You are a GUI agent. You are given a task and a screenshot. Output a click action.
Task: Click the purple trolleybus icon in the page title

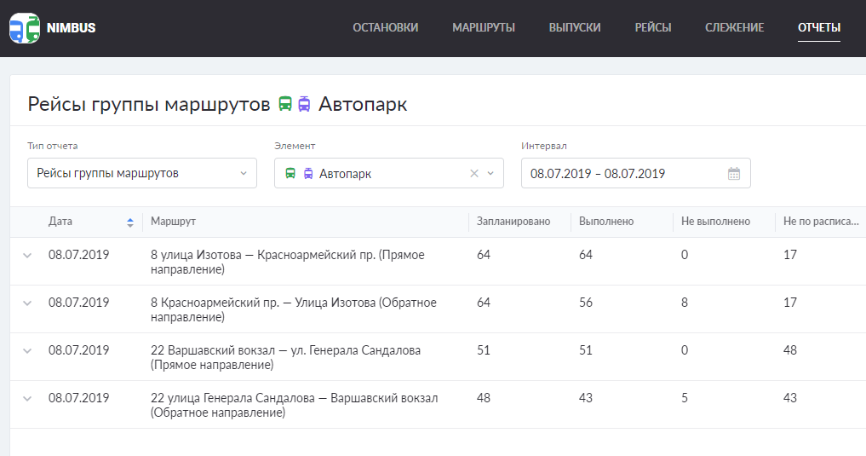click(x=304, y=104)
